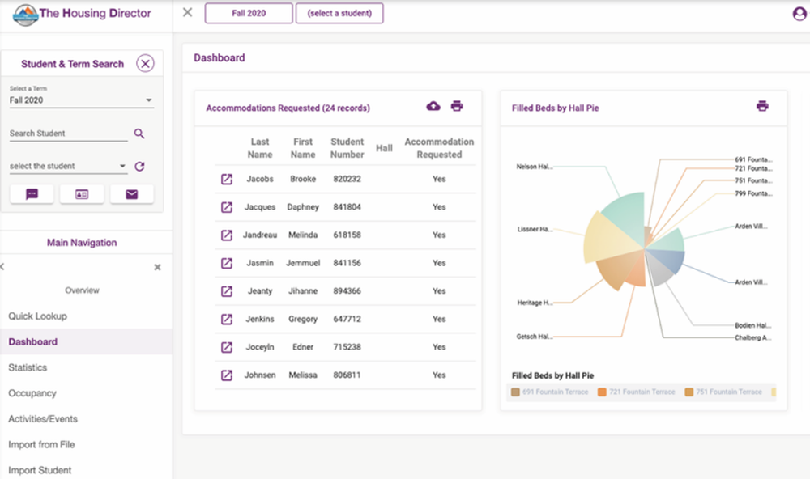This screenshot has height=479, width=810.
Task: Click student number 820232
Action: coord(347,179)
